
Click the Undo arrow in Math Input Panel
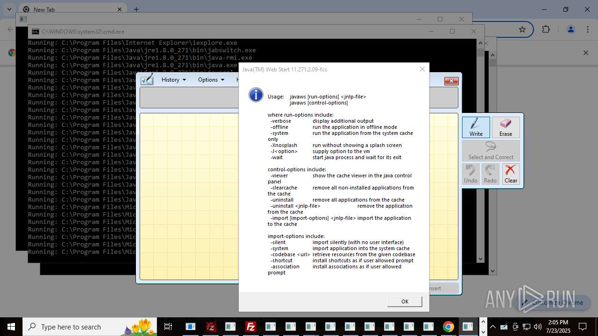[470, 174]
